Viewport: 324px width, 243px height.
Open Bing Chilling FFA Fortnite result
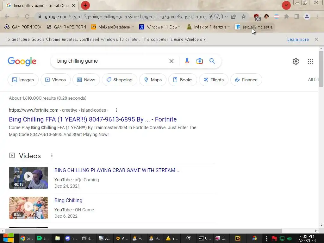coord(93,119)
